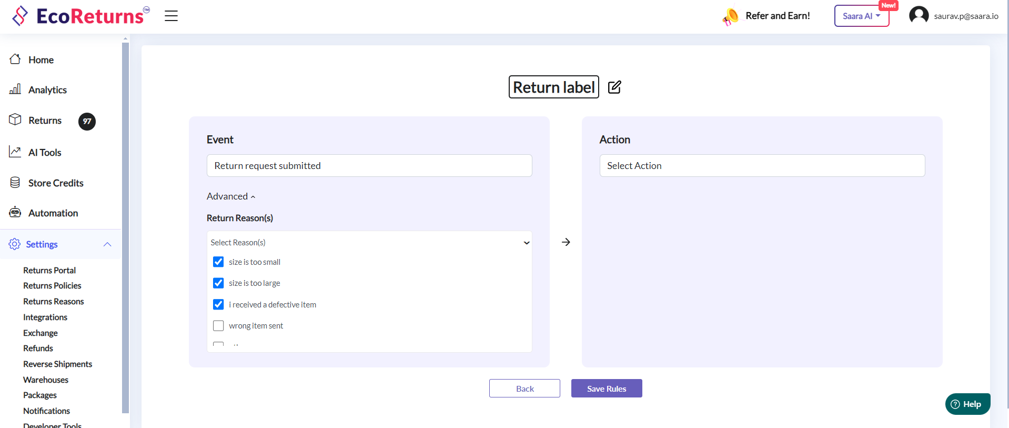Click the Home house icon in sidebar
The width and height of the screenshot is (1009, 428).
pos(15,59)
